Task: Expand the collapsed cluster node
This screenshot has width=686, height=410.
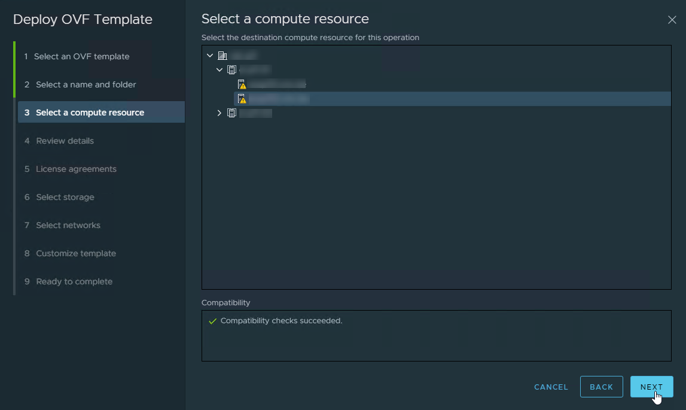Action: 219,113
